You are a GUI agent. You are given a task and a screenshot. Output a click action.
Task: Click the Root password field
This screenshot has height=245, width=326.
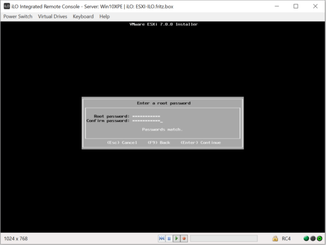coord(146,116)
